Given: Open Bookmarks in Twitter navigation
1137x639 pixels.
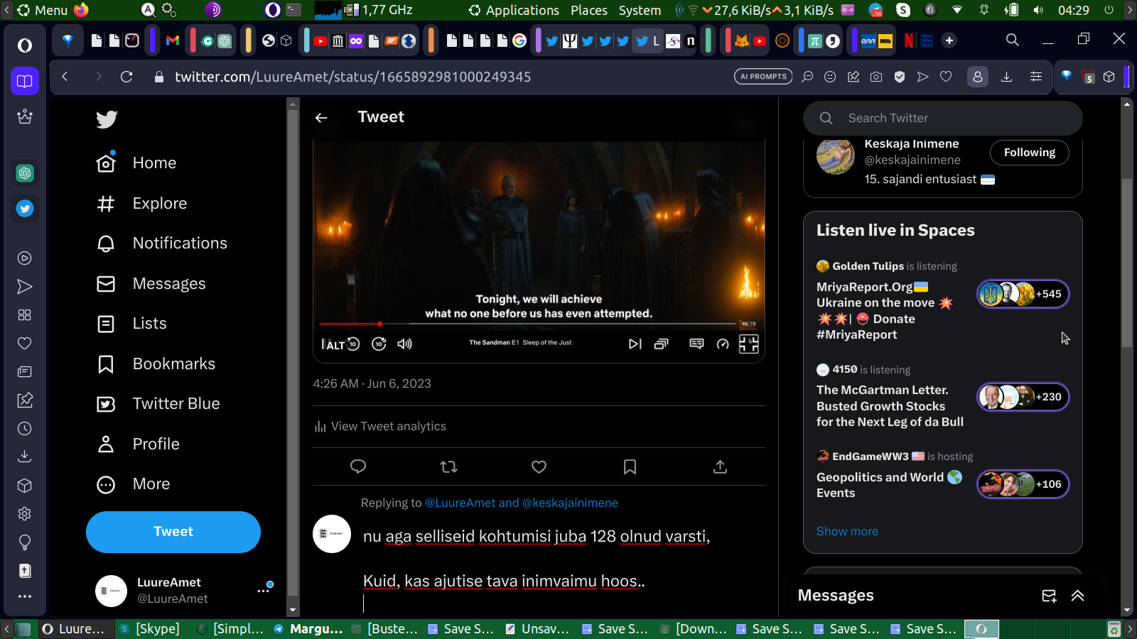Looking at the screenshot, I should tap(156, 364).
